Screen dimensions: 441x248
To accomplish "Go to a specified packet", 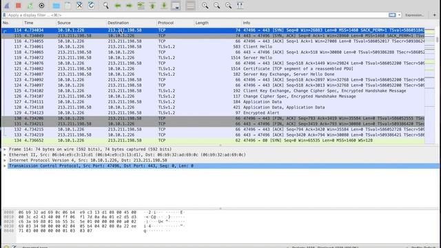I will [141, 6].
